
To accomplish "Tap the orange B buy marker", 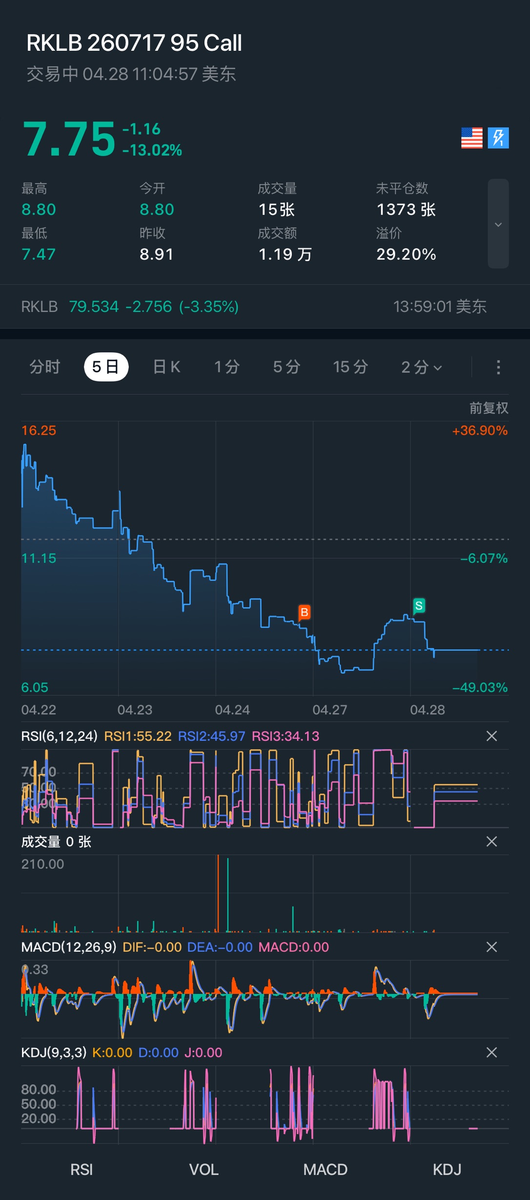I will pos(304,612).
